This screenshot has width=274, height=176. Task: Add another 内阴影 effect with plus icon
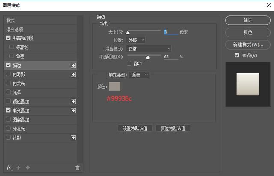(73, 75)
